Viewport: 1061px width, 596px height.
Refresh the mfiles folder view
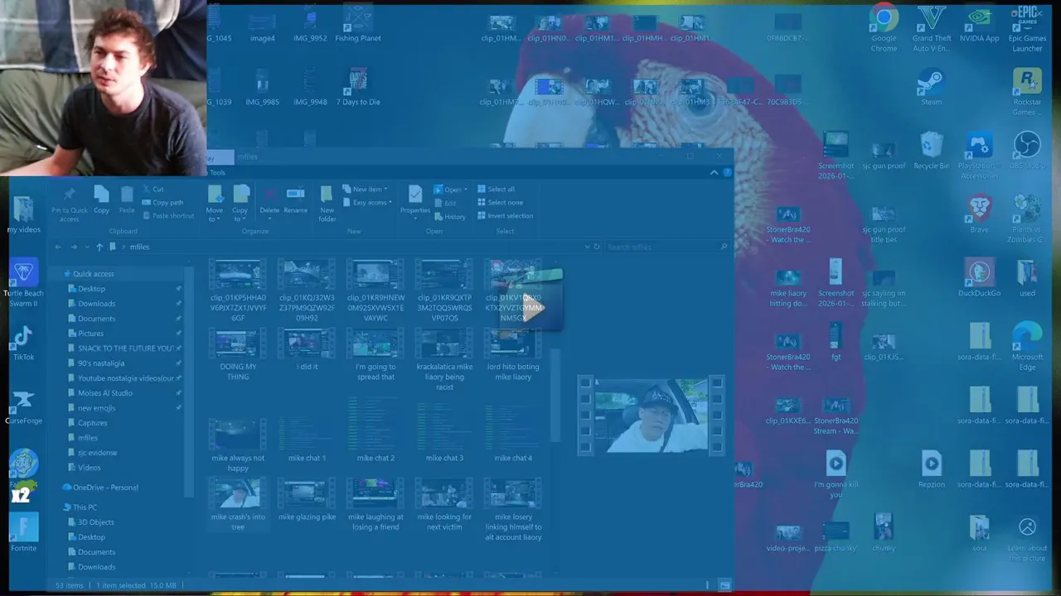point(597,247)
